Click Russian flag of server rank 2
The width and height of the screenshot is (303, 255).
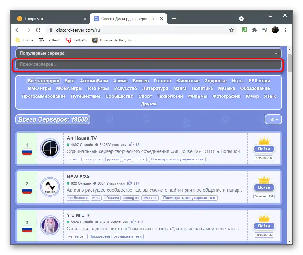coord(27,191)
